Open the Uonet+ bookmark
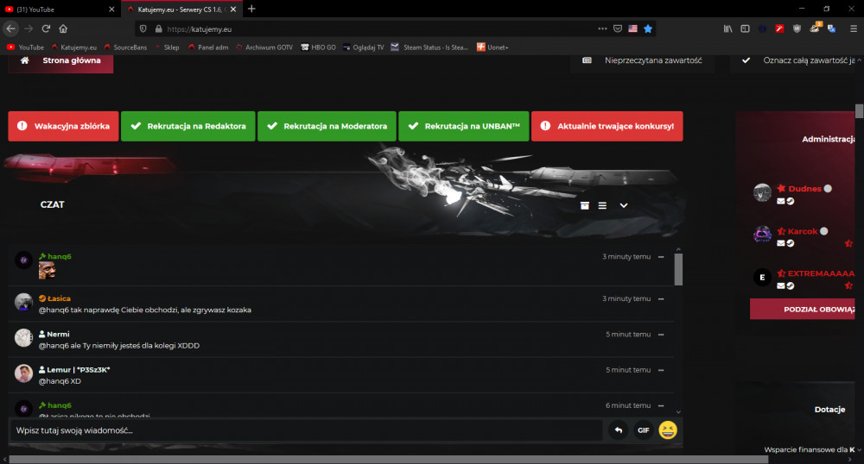The width and height of the screenshot is (864, 464). click(492, 47)
